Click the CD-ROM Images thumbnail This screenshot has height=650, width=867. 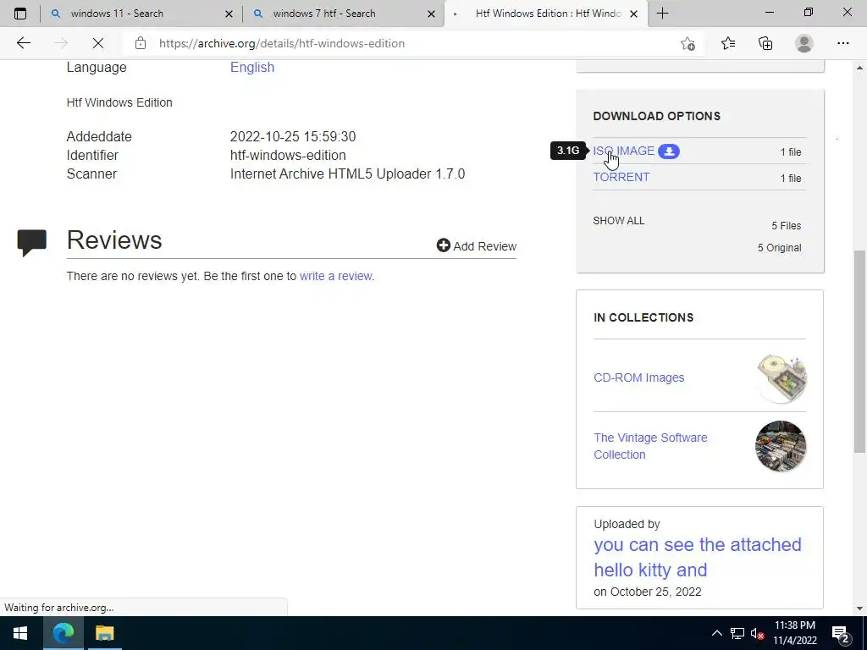(781, 378)
